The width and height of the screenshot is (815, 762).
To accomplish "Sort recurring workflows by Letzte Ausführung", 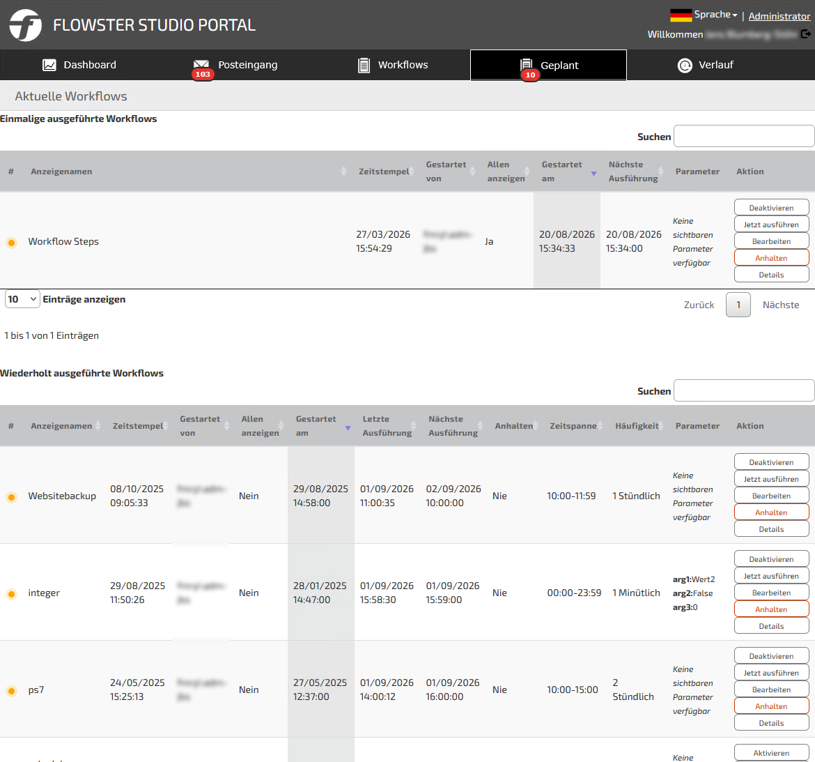I will point(387,425).
